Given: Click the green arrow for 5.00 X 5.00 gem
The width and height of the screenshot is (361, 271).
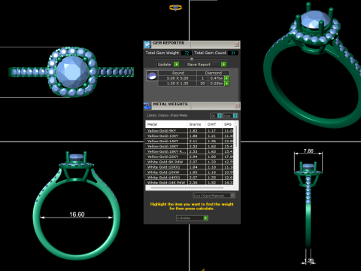Looking at the screenshot, I should point(227,78).
